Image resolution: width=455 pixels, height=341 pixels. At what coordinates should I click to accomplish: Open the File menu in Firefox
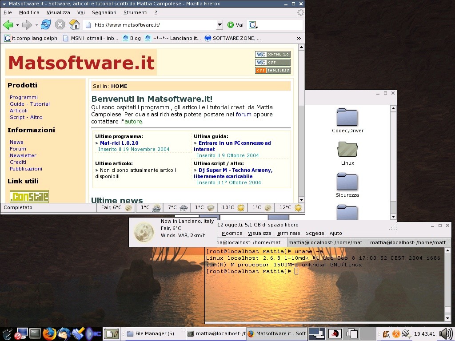(8, 12)
